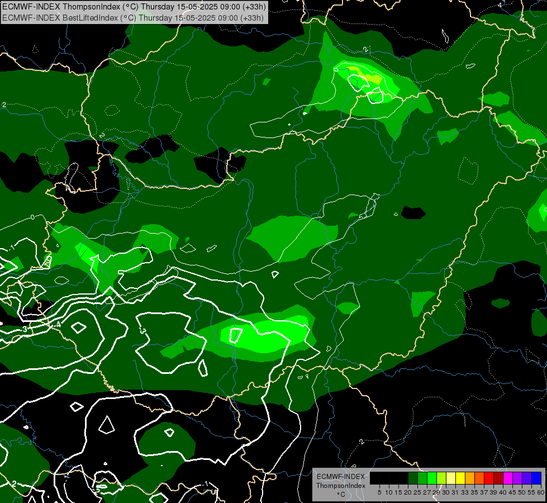This screenshot has height=503, width=547.
Task: Click legend tick value "40"
Action: point(503,492)
